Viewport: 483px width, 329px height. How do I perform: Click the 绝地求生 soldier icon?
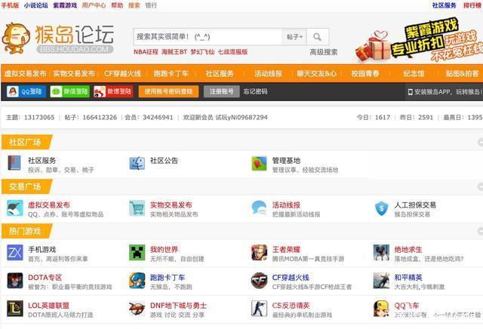pyautogui.click(x=381, y=253)
